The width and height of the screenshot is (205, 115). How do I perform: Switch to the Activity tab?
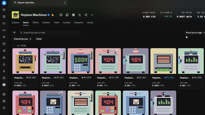click(x=67, y=23)
